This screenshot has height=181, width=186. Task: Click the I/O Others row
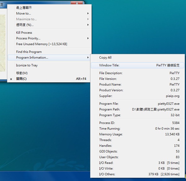pos(138,174)
